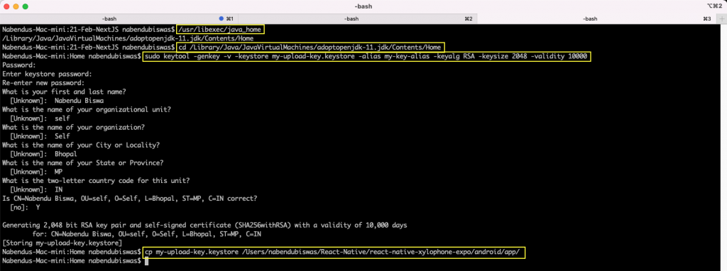Place the cursor at the final empty prompt's block cursor

146,261
